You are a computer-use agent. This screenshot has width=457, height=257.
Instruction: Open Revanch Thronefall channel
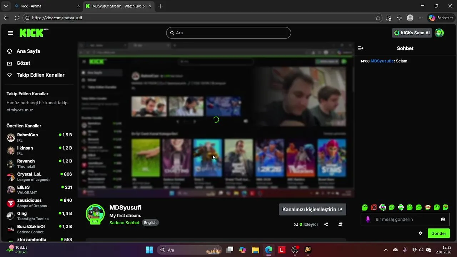pyautogui.click(x=39, y=163)
